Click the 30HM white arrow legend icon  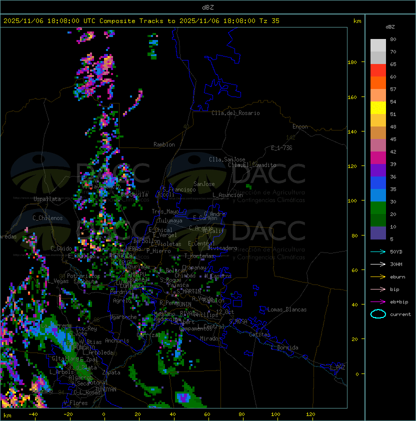(x=378, y=264)
